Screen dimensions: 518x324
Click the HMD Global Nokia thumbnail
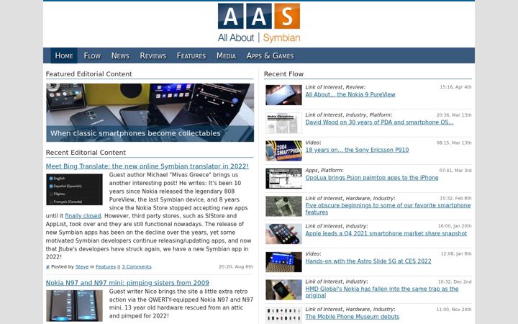tap(283, 289)
